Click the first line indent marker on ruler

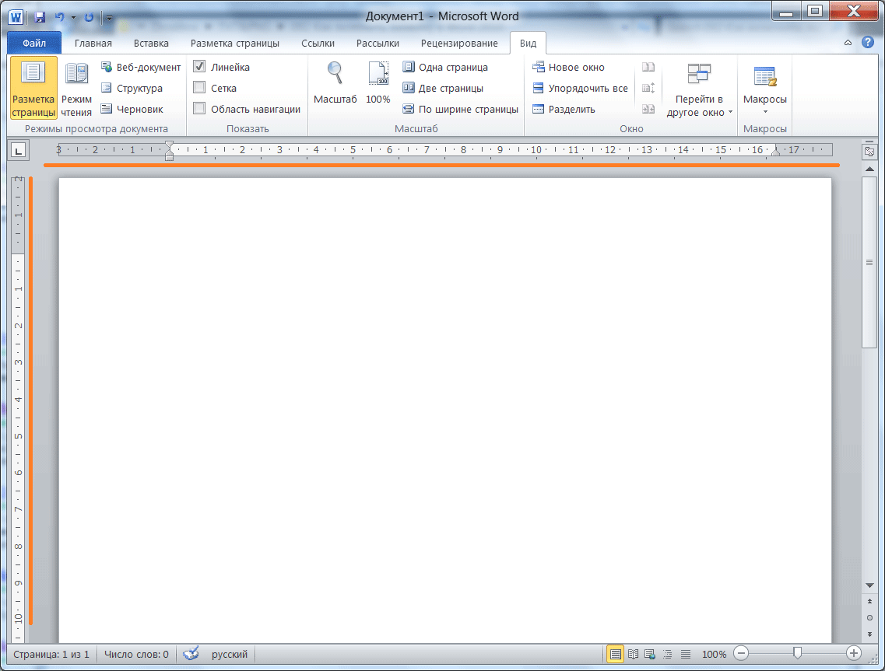[x=169, y=145]
